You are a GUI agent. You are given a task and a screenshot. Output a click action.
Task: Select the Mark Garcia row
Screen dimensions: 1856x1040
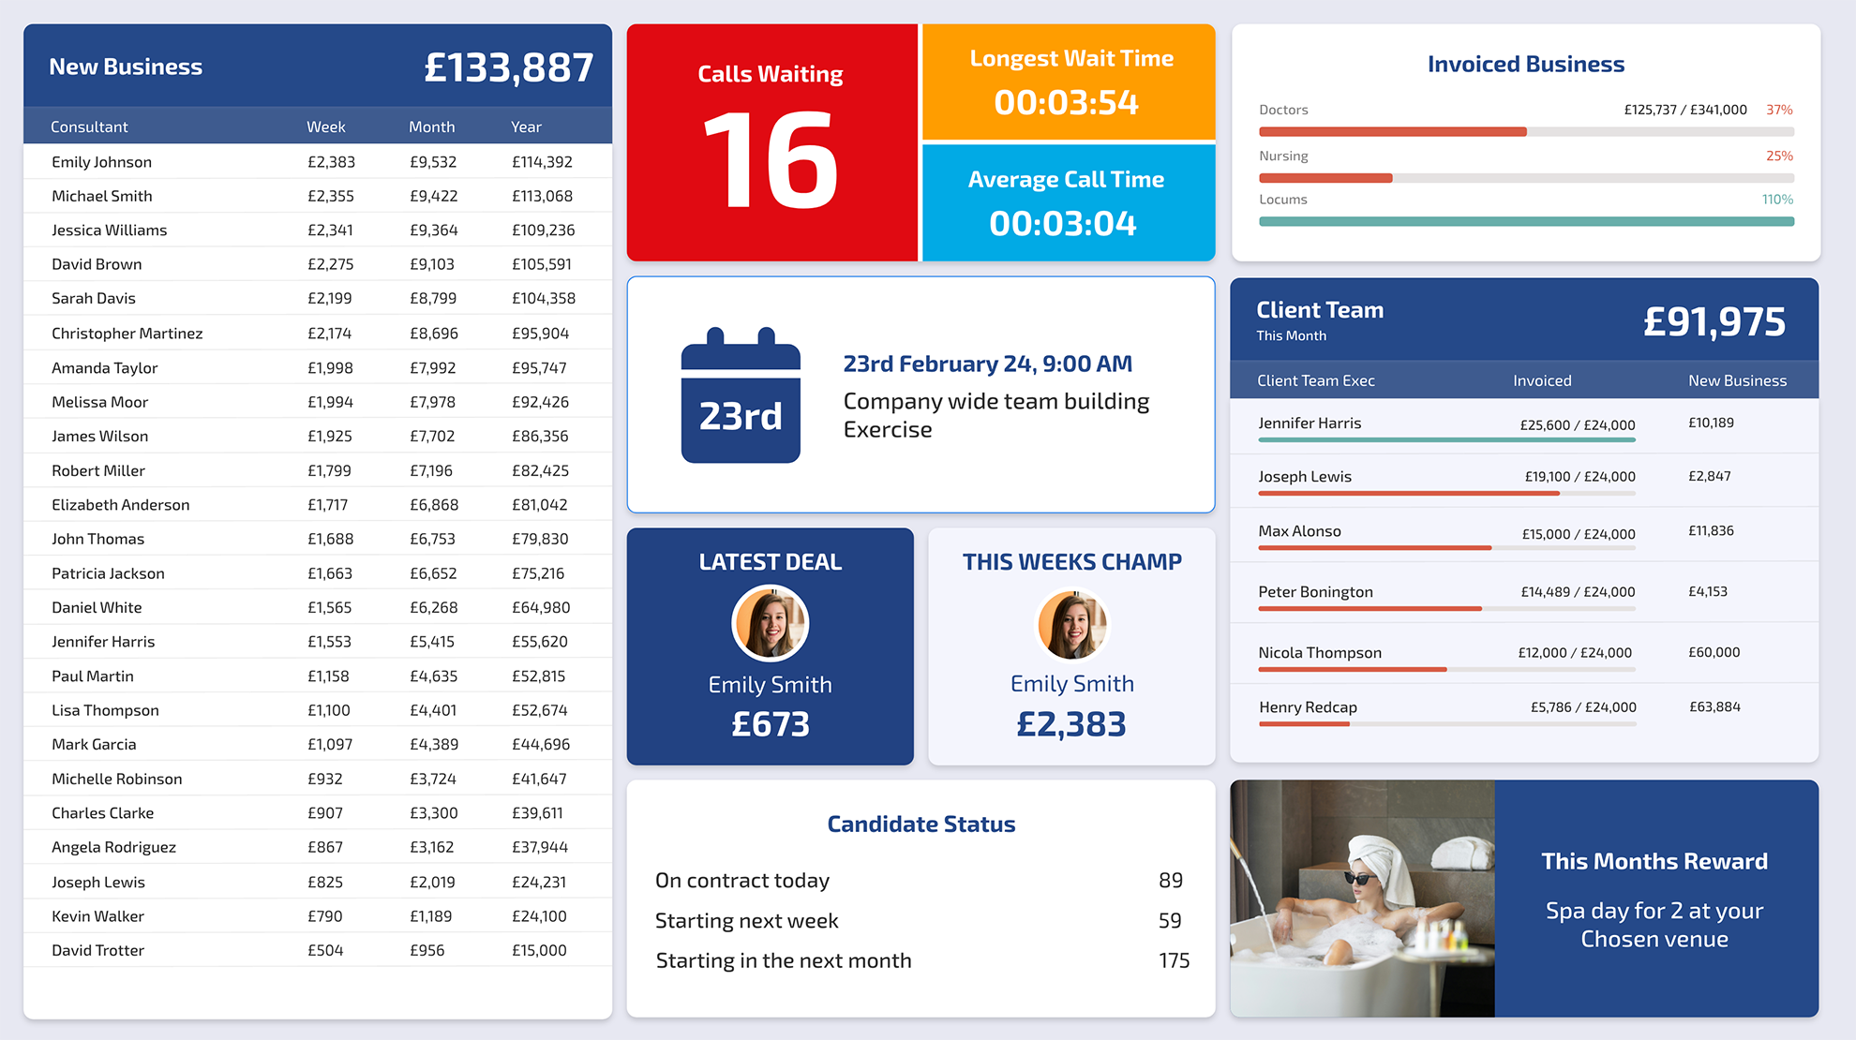pyautogui.click(x=318, y=744)
